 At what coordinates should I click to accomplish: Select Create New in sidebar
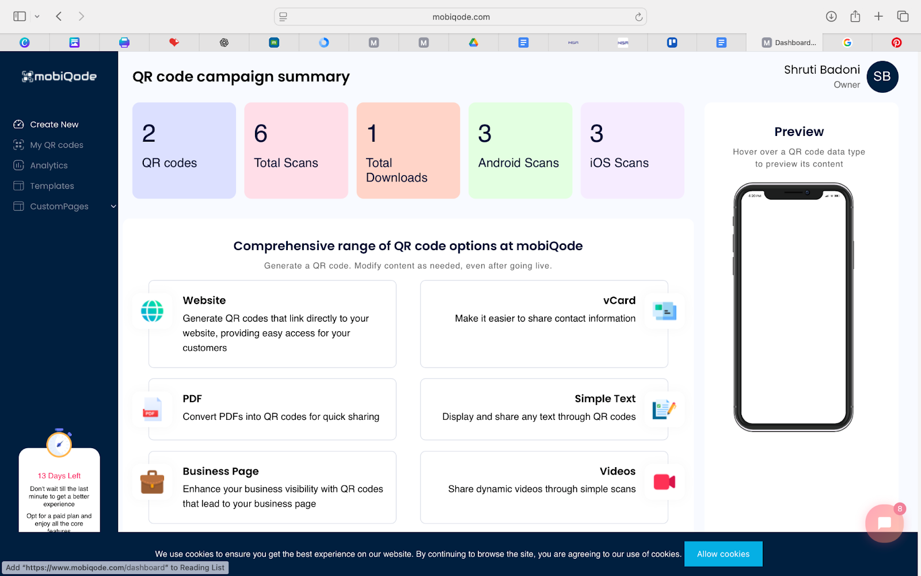tap(54, 124)
